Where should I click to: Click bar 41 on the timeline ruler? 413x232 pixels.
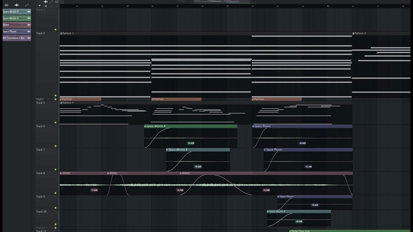coord(227,6)
